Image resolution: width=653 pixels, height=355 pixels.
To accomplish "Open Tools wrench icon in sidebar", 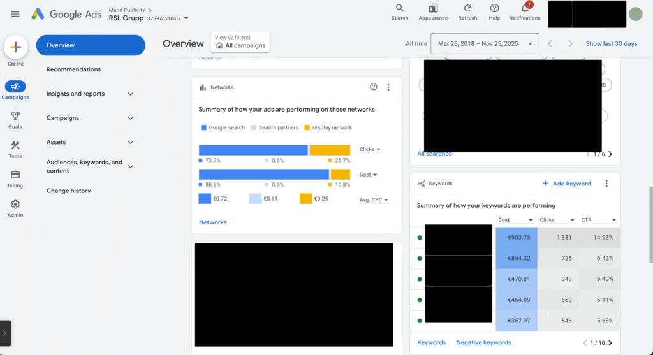I will coord(15,146).
